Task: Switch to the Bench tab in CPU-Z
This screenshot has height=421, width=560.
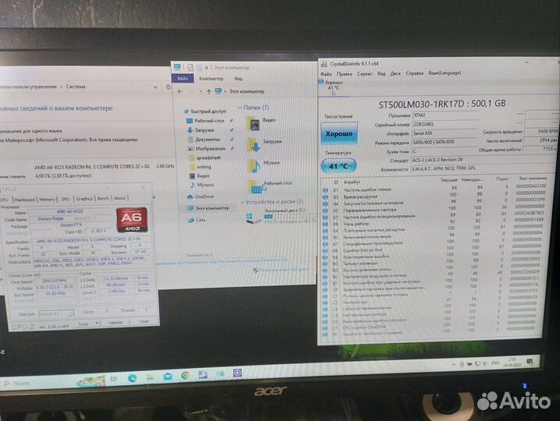Action: [103, 198]
